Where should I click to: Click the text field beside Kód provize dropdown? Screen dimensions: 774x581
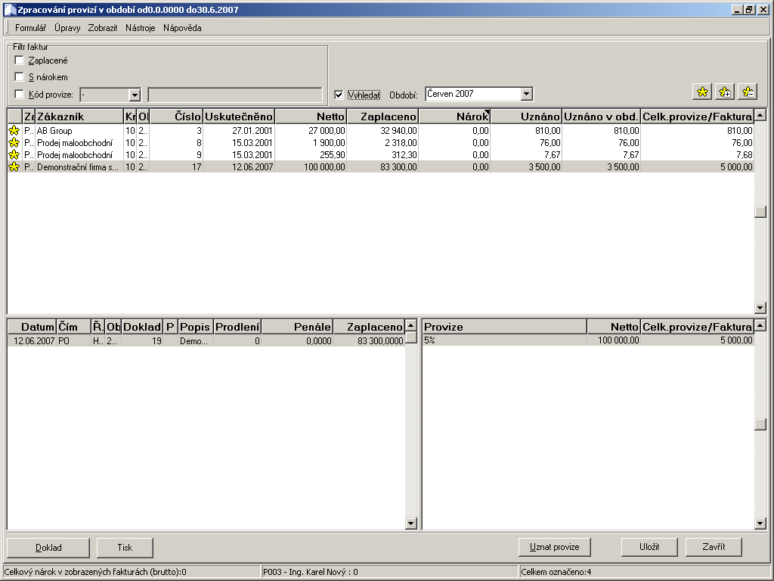click(235, 95)
